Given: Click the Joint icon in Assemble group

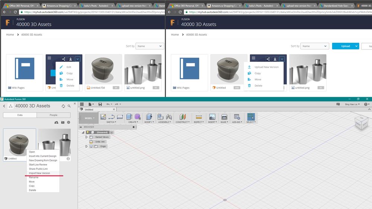Looking at the screenshot, I should tap(169, 117).
